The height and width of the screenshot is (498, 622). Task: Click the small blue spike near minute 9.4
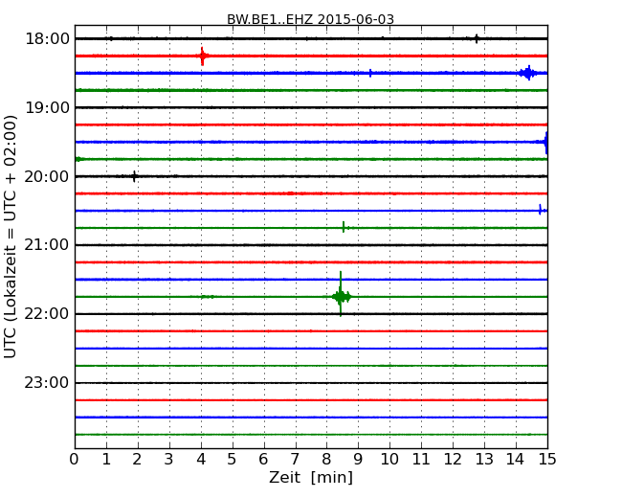click(x=370, y=73)
